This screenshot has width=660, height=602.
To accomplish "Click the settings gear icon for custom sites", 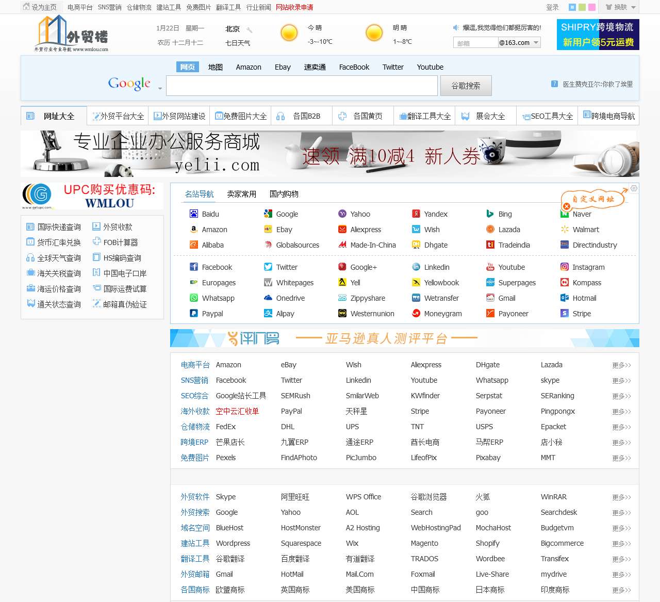I will (x=634, y=188).
